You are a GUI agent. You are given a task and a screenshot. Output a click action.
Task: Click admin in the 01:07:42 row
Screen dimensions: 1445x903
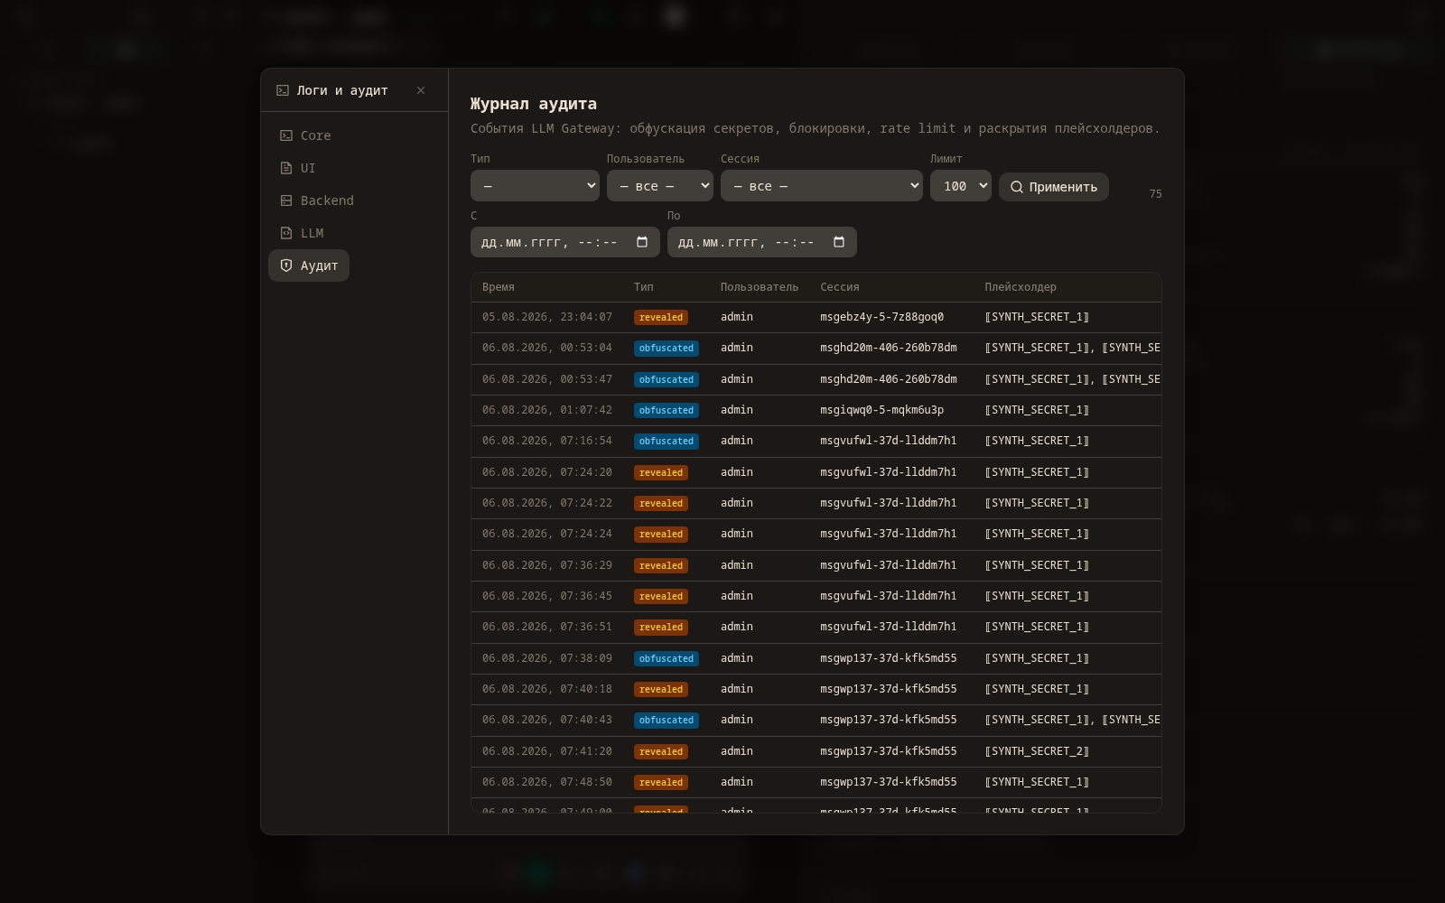click(737, 410)
